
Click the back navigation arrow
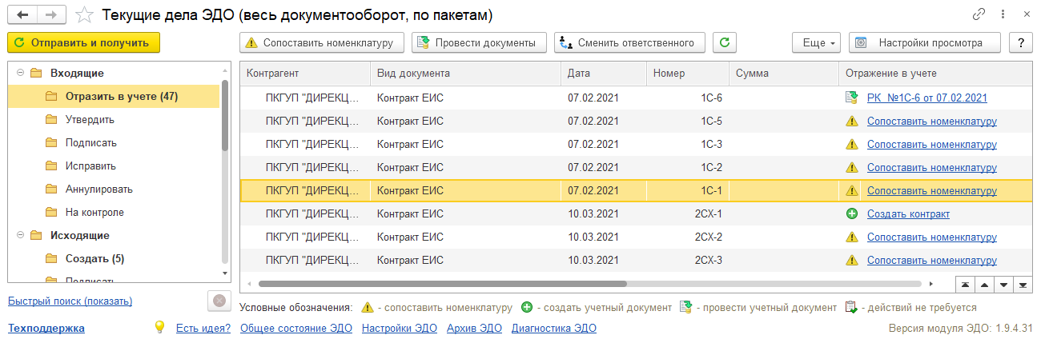pos(22,15)
